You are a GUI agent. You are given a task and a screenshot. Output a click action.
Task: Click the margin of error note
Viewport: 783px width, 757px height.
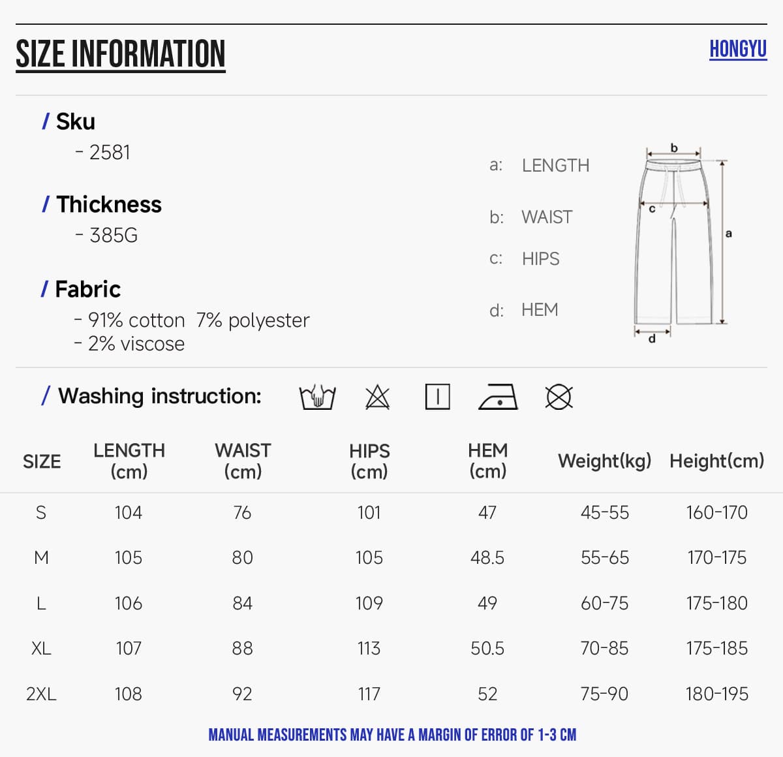pyautogui.click(x=392, y=735)
